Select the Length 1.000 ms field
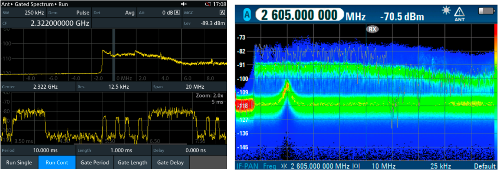This screenshot has width=498, height=170. click(114, 150)
